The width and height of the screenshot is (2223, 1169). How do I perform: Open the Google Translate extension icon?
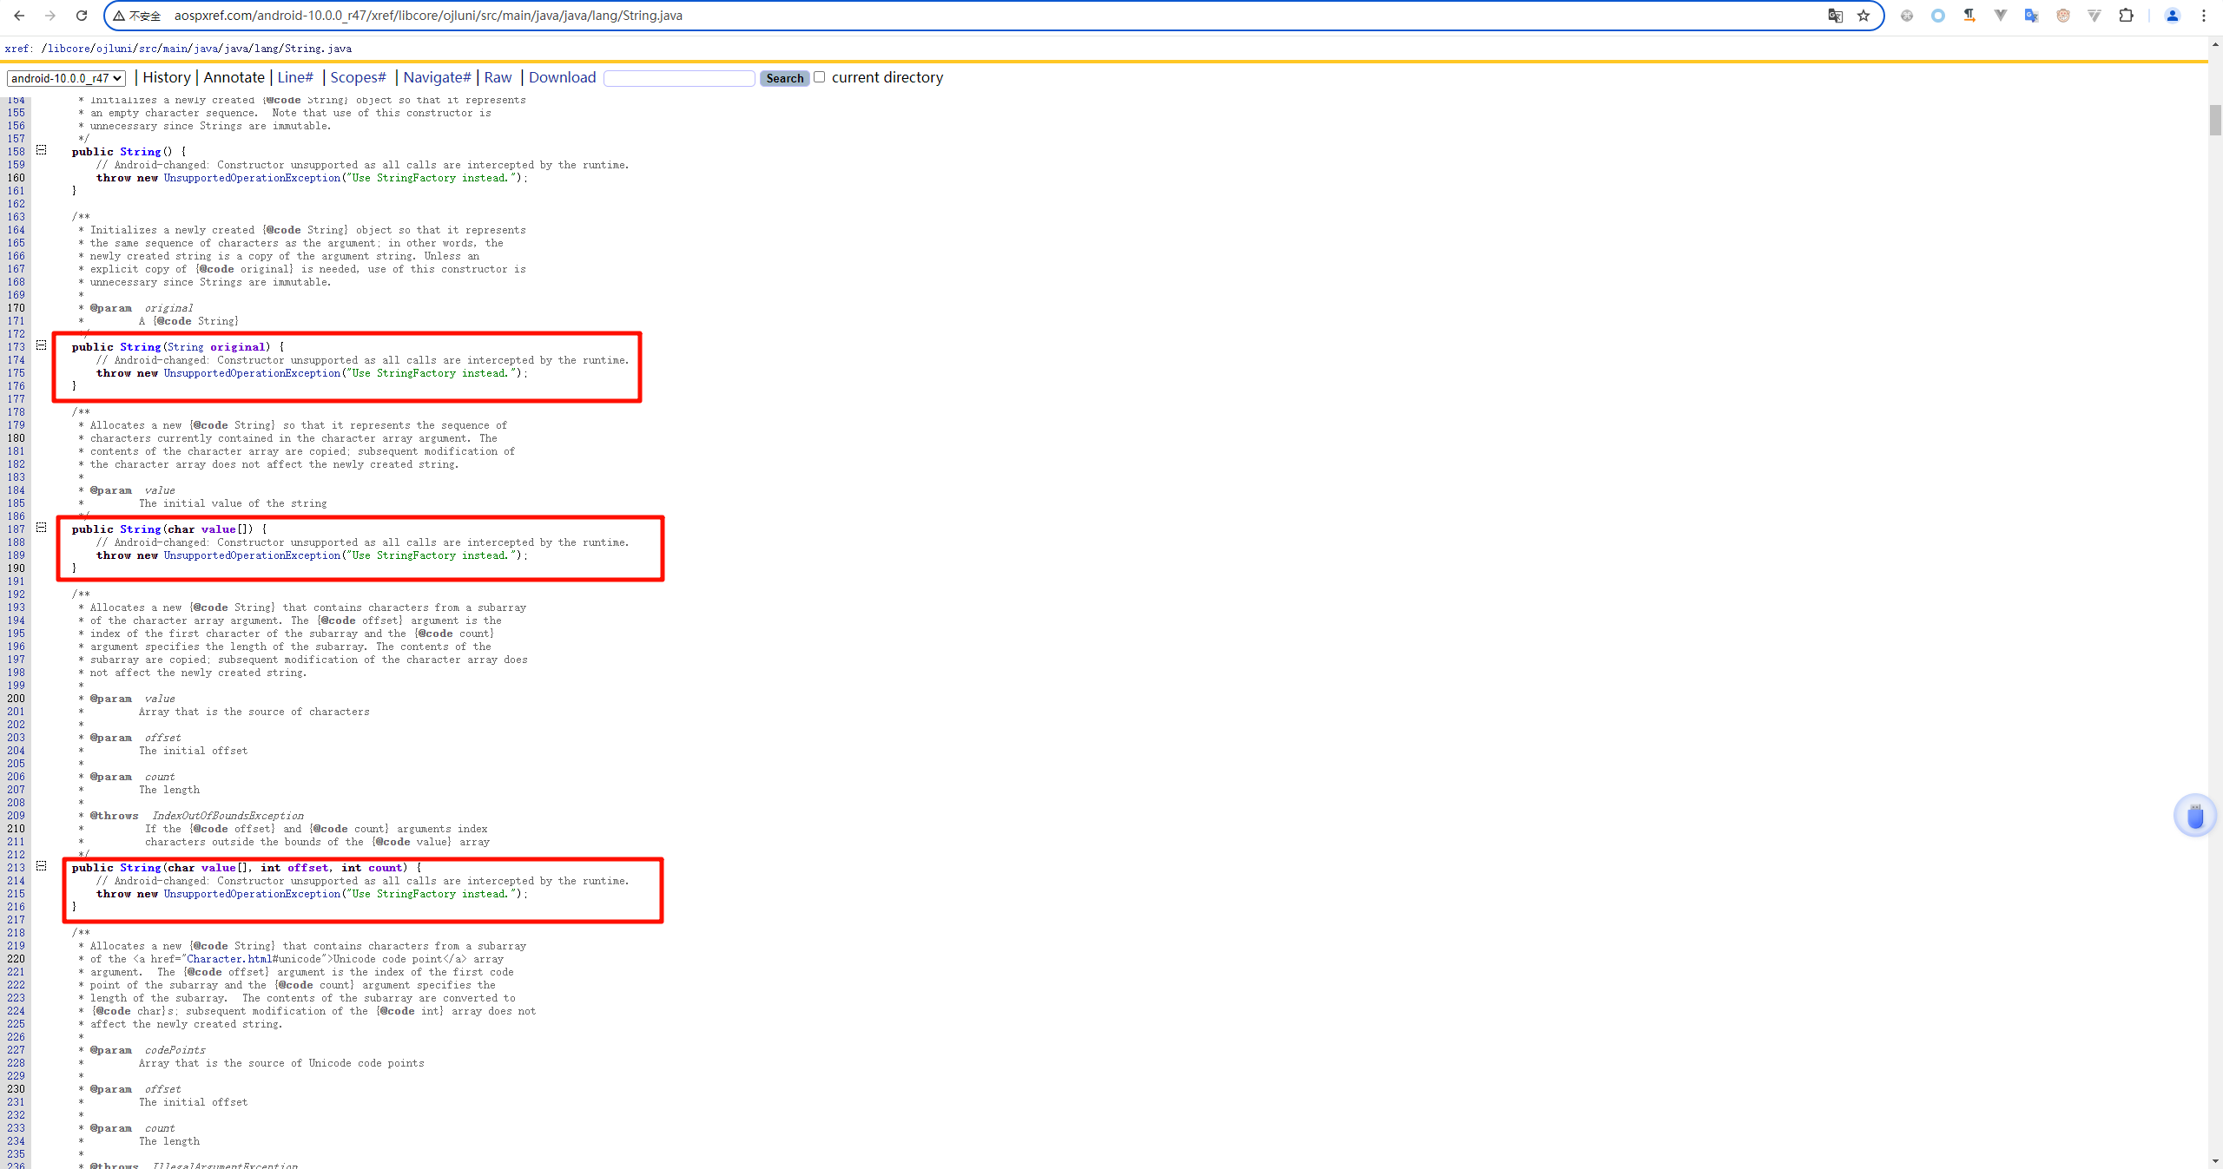[x=2031, y=16]
